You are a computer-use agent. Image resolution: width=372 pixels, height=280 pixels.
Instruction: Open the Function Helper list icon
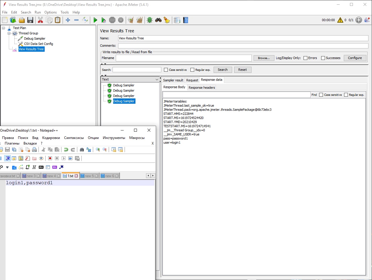[x=177, y=20]
